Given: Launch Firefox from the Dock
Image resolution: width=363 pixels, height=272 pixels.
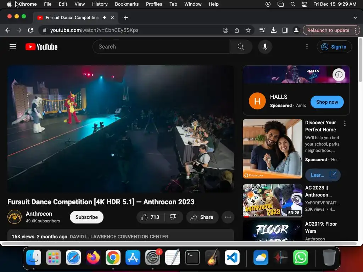Looking at the screenshot, I should [93, 257].
